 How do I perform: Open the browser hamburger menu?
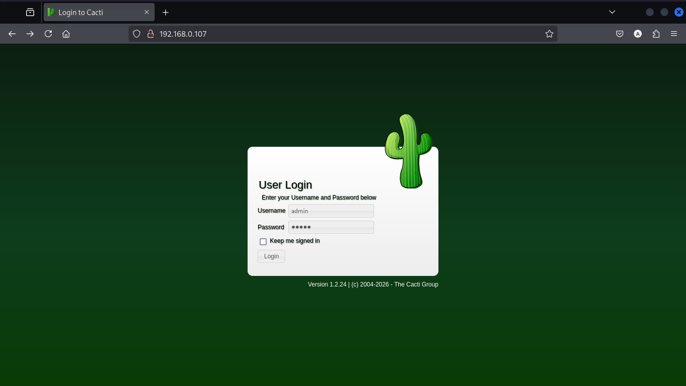pos(674,34)
